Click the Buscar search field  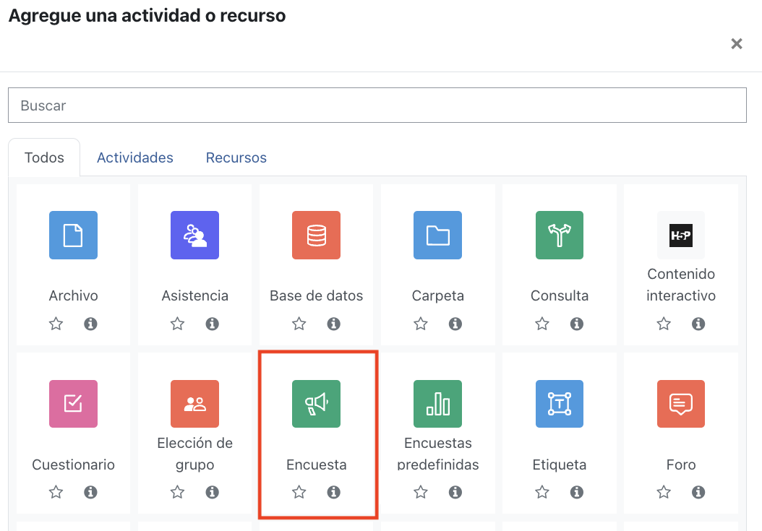[377, 105]
